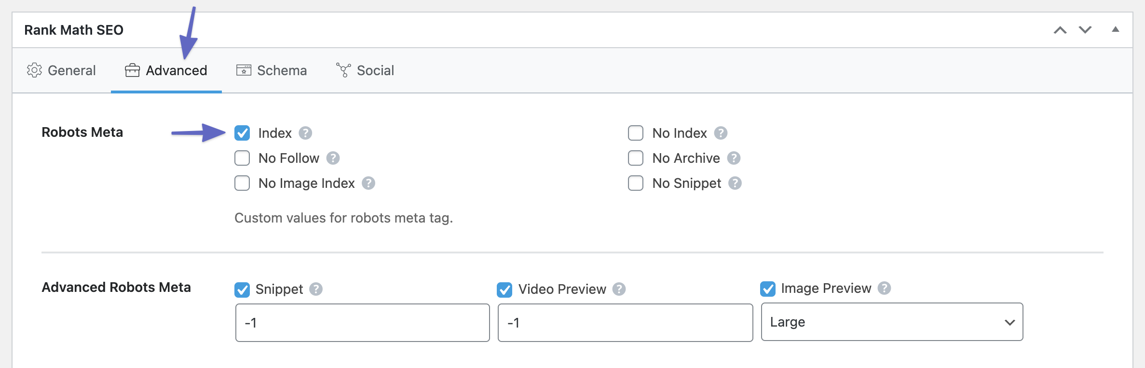Switch to the Schema tab
1145x368 pixels.
pyautogui.click(x=272, y=70)
